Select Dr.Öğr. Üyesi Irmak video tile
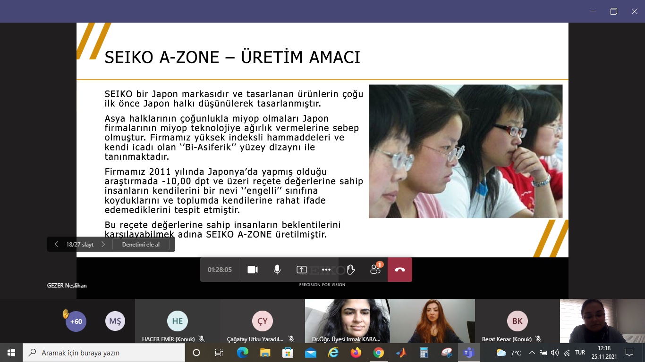This screenshot has height=362, width=645. pos(347,321)
